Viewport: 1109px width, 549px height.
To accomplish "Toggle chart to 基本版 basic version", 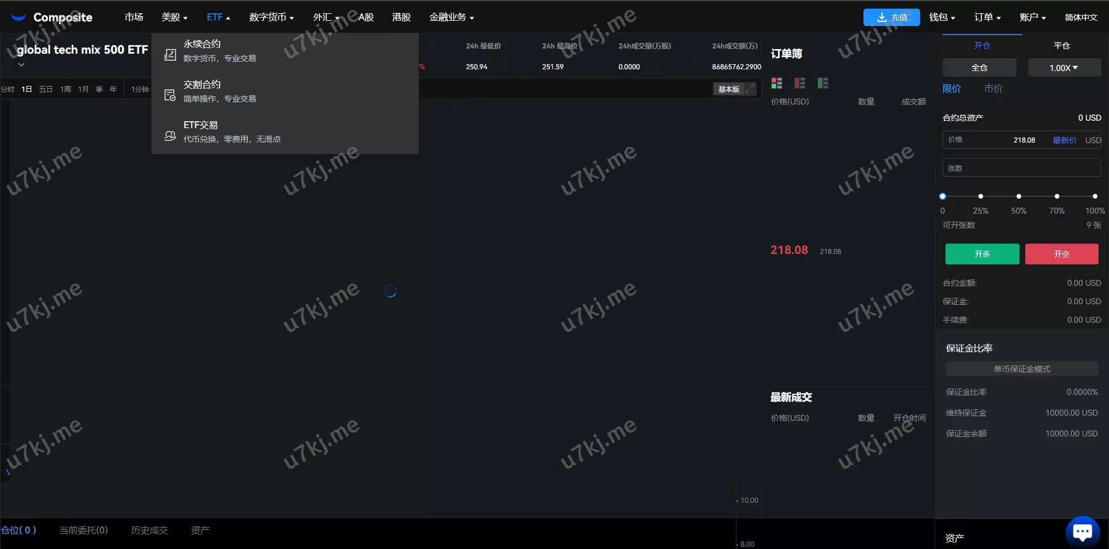I will point(729,89).
